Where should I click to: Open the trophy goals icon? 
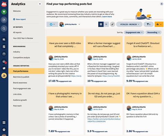click(4, 12)
